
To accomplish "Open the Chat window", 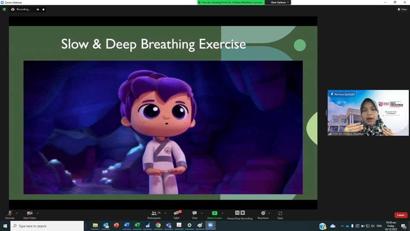I will point(195,214).
